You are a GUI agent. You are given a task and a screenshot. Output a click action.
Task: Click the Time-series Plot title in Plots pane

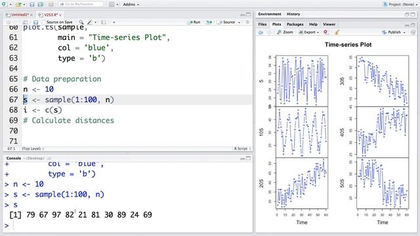coord(348,45)
